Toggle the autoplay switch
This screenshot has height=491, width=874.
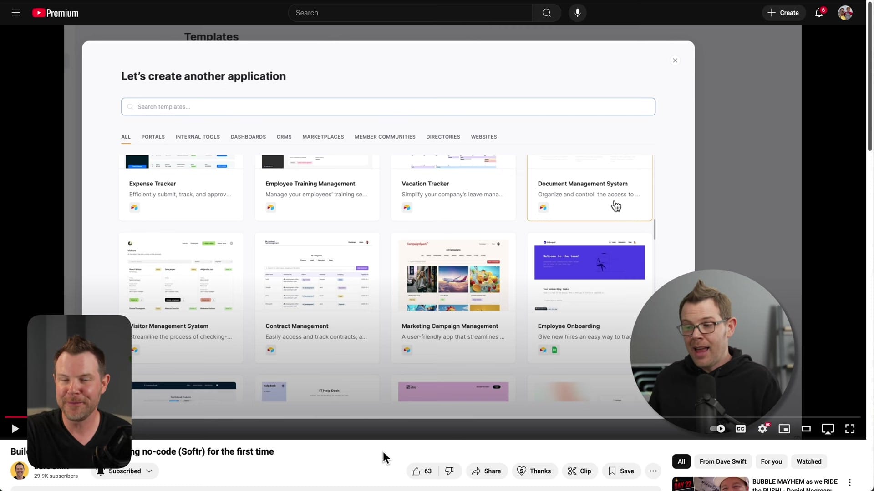(717, 429)
